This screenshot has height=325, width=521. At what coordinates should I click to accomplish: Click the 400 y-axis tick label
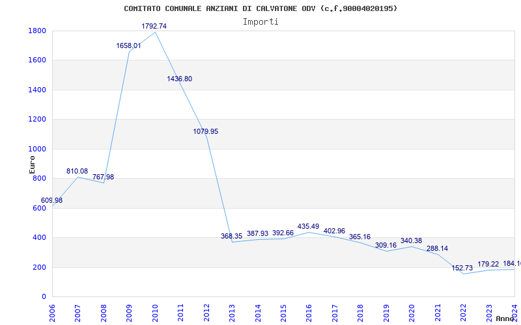click(x=40, y=238)
